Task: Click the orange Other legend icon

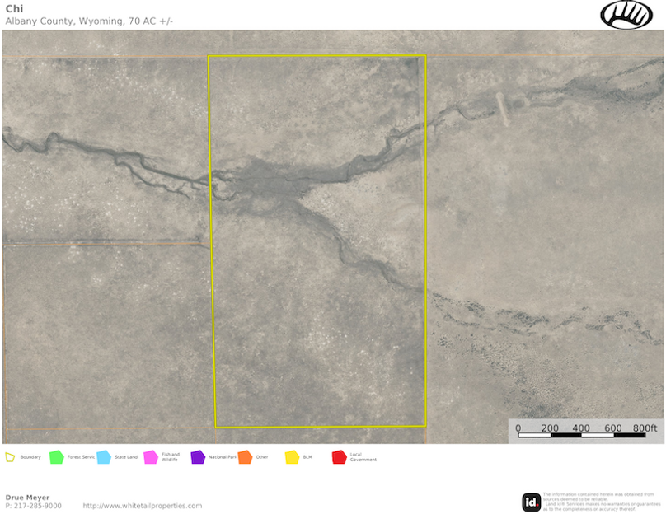Action: 245,457
